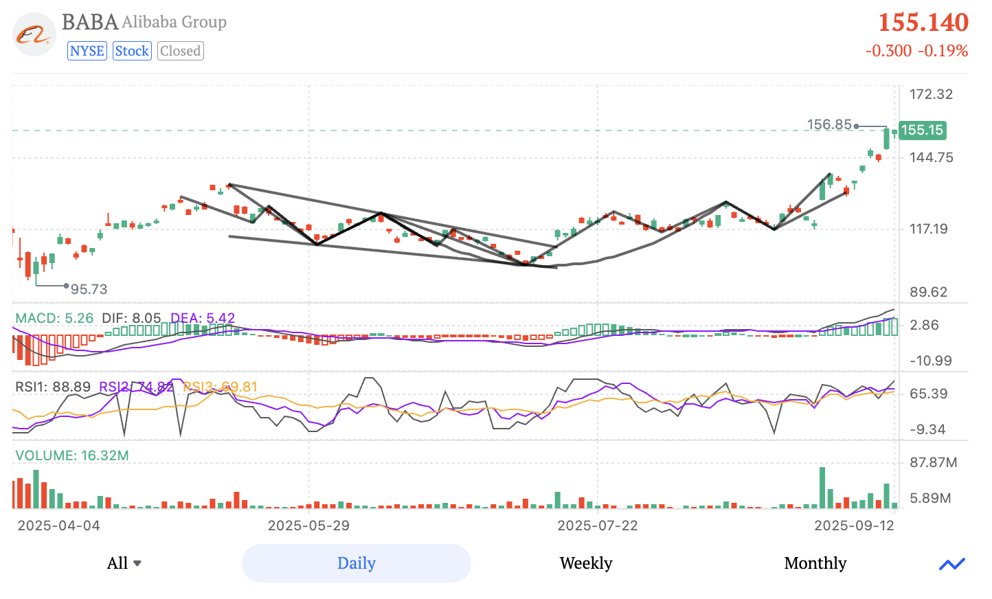
Task: Open the All timeframe dropdown
Action: click(x=124, y=563)
